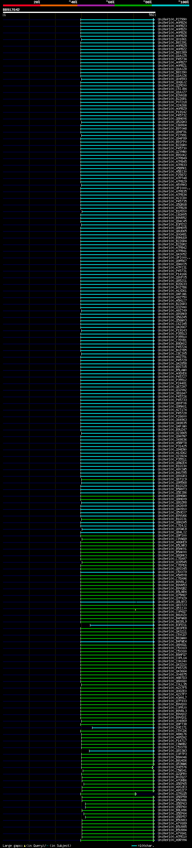
Task: Select label UniRef100_Q53NW6
Action: [x=172, y=764]
